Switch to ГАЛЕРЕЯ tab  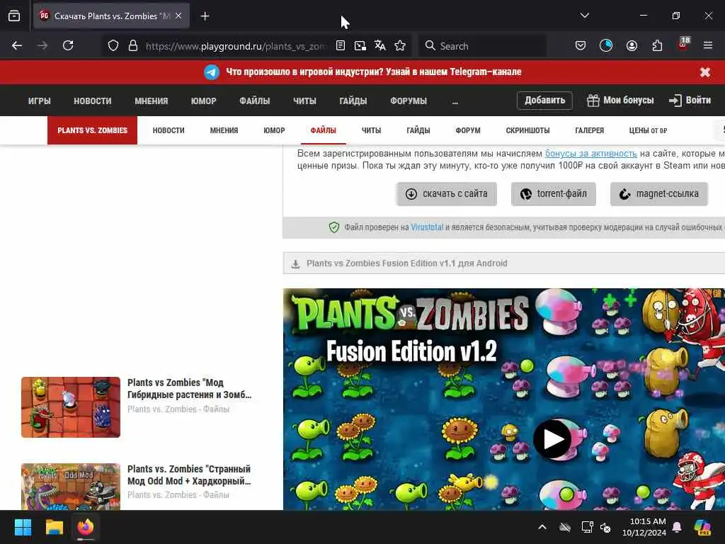tap(590, 130)
